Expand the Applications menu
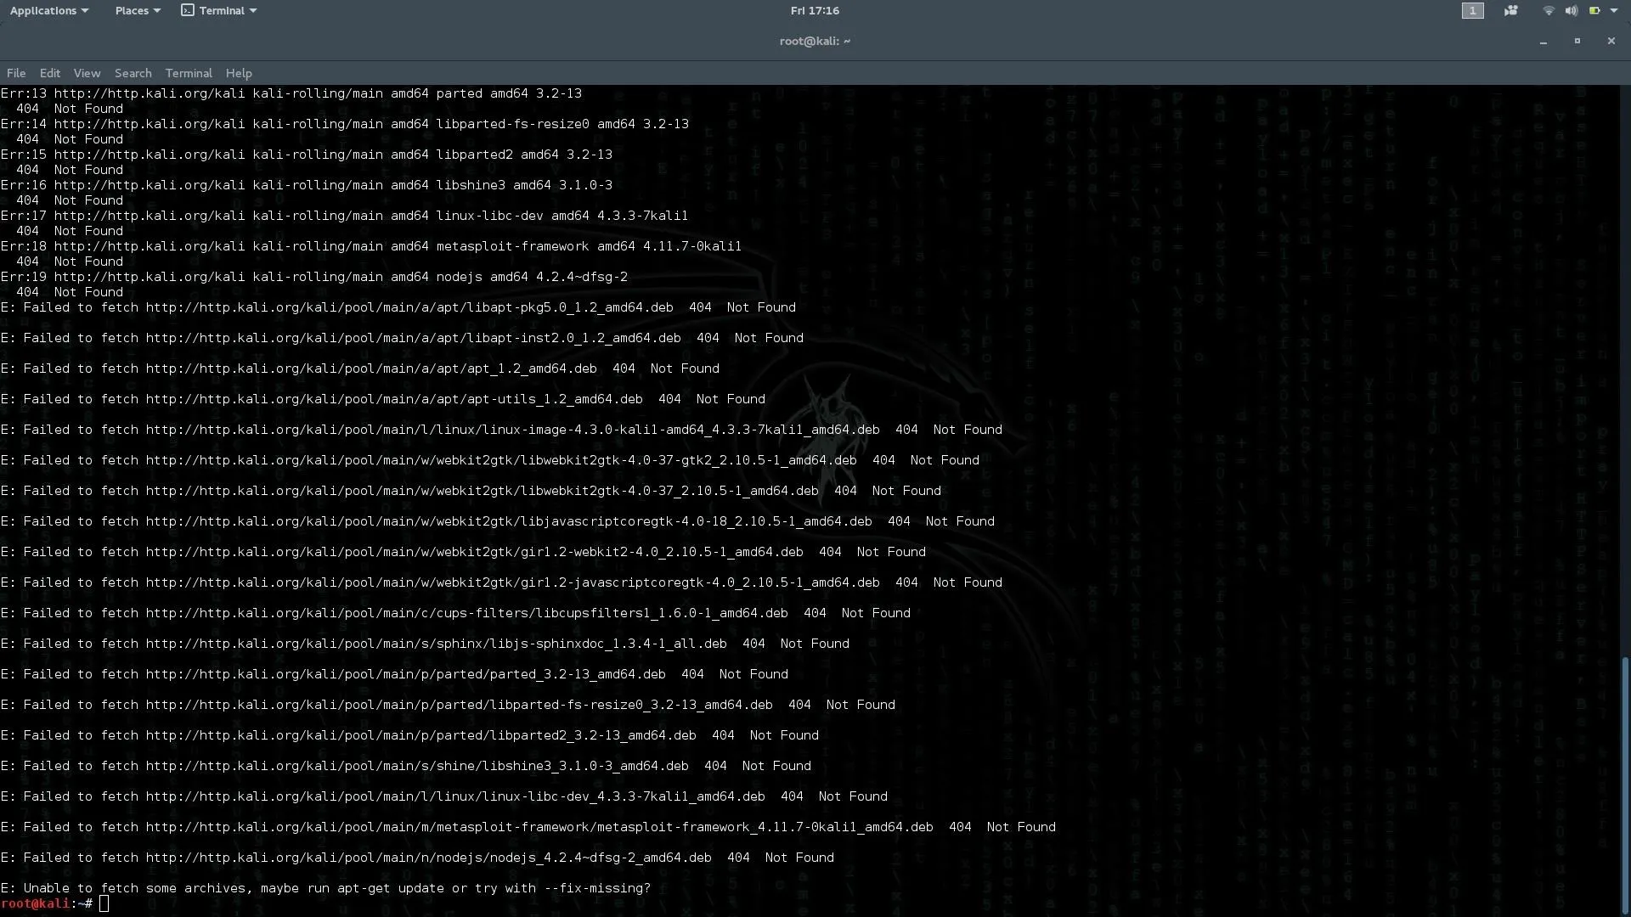 48,10
